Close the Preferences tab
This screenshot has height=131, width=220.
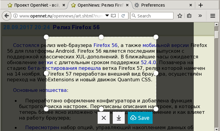[x=191, y=5]
